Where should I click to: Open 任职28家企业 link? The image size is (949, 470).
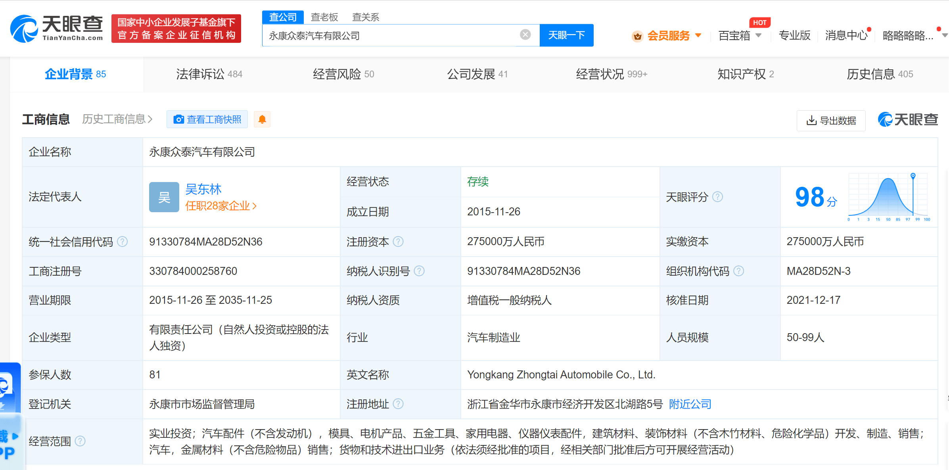click(x=221, y=206)
